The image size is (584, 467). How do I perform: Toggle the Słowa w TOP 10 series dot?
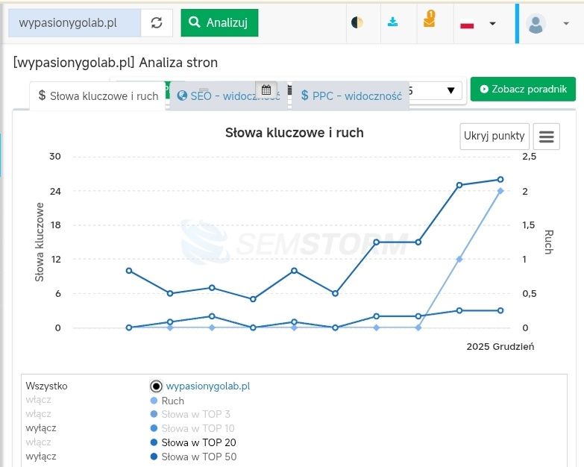(x=154, y=428)
